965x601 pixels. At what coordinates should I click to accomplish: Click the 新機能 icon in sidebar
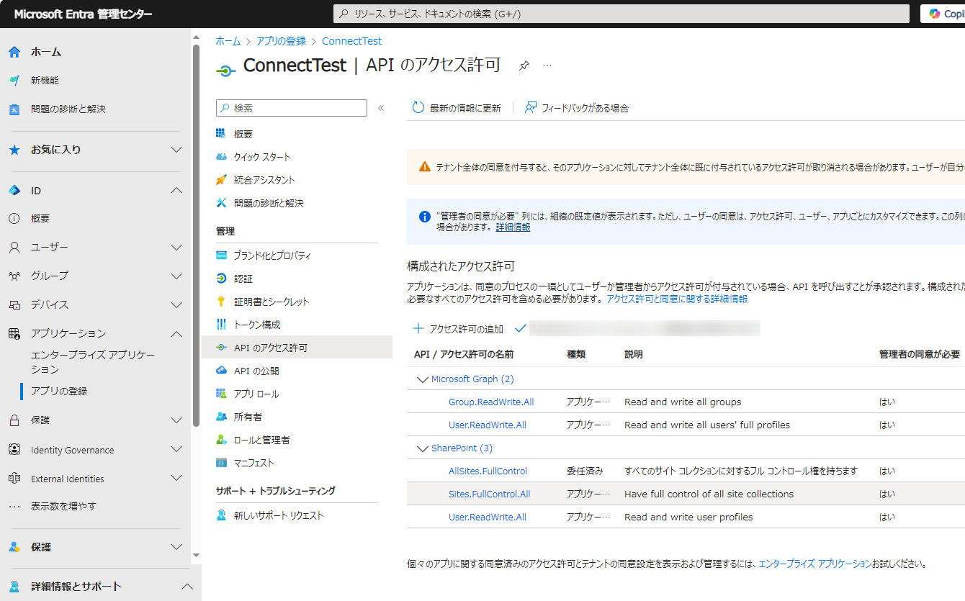tap(14, 81)
